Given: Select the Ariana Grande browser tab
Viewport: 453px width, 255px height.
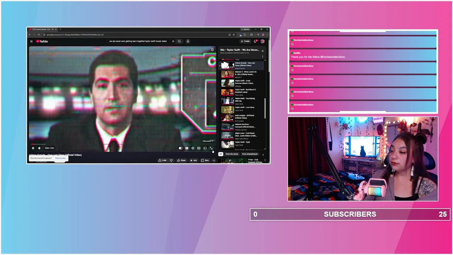Looking at the screenshot, I should click(x=42, y=29).
